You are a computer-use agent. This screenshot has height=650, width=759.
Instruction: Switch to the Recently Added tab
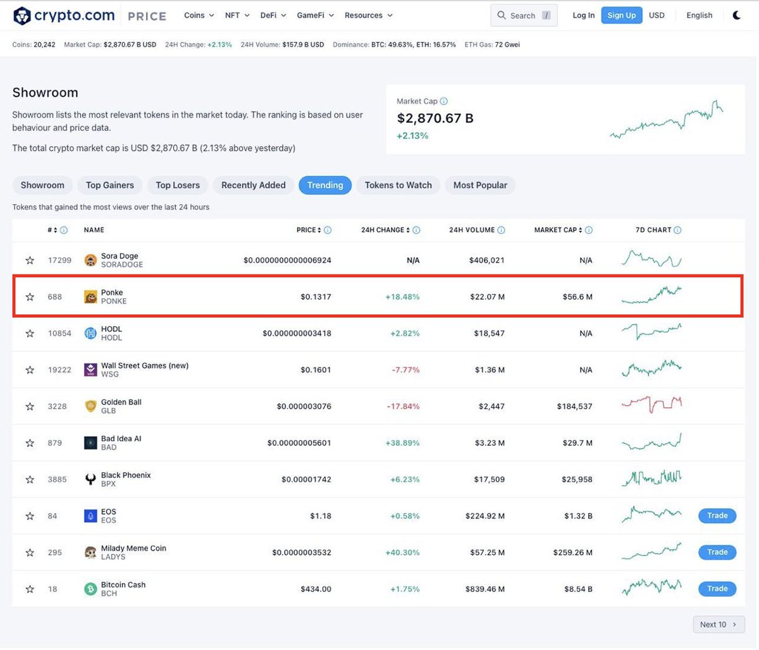click(254, 185)
